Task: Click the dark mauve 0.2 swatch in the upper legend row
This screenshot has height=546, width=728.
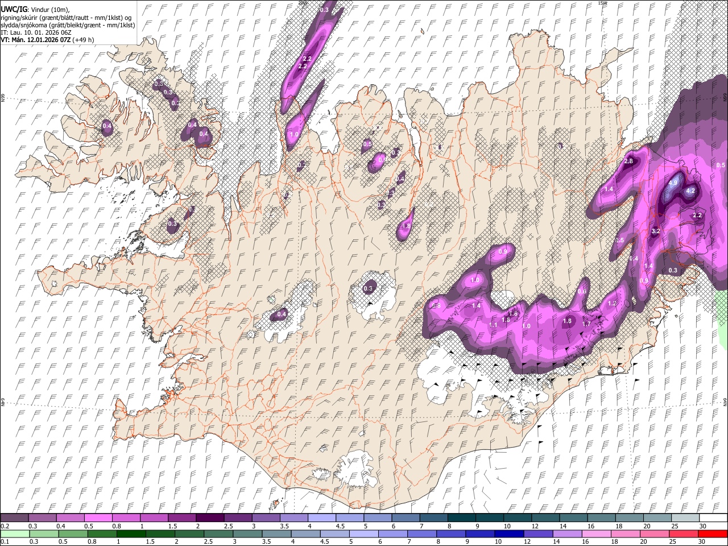Action: pos(15,518)
